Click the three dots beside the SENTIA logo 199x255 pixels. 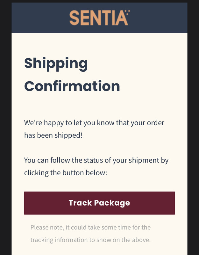coord(128,12)
